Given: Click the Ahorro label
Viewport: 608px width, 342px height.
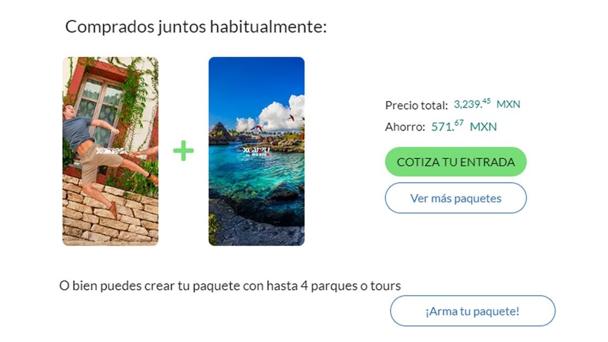Looking at the screenshot, I should point(405,127).
